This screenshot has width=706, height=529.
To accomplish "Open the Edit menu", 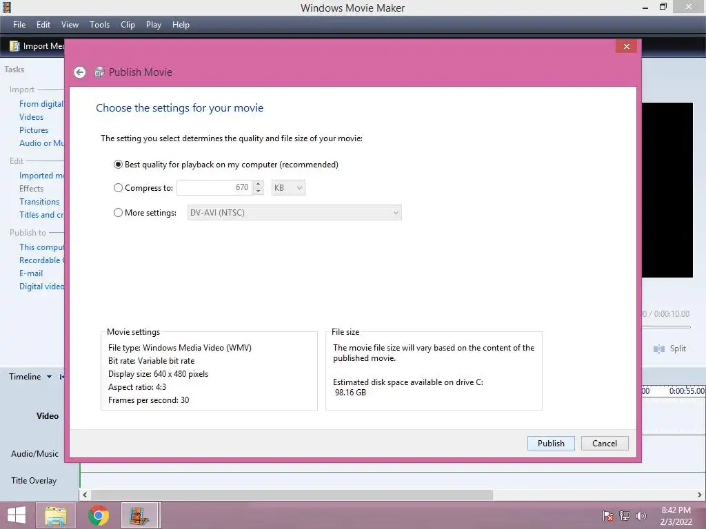I will [43, 25].
